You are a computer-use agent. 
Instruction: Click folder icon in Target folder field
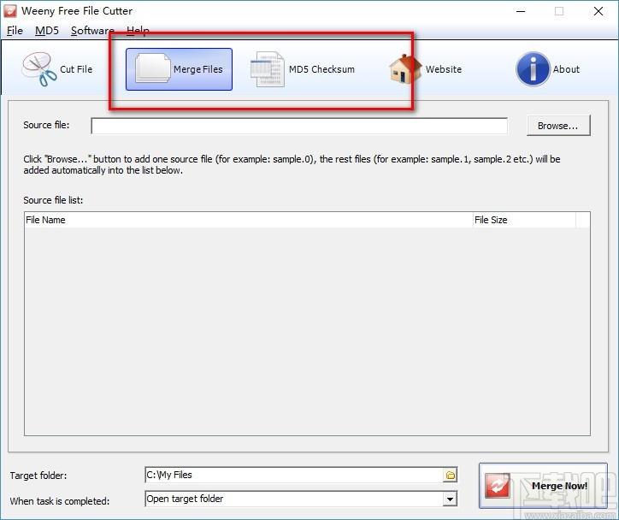(451, 475)
